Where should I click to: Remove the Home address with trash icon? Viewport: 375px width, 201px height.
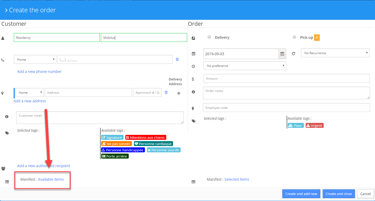pyautogui.click(x=166, y=92)
